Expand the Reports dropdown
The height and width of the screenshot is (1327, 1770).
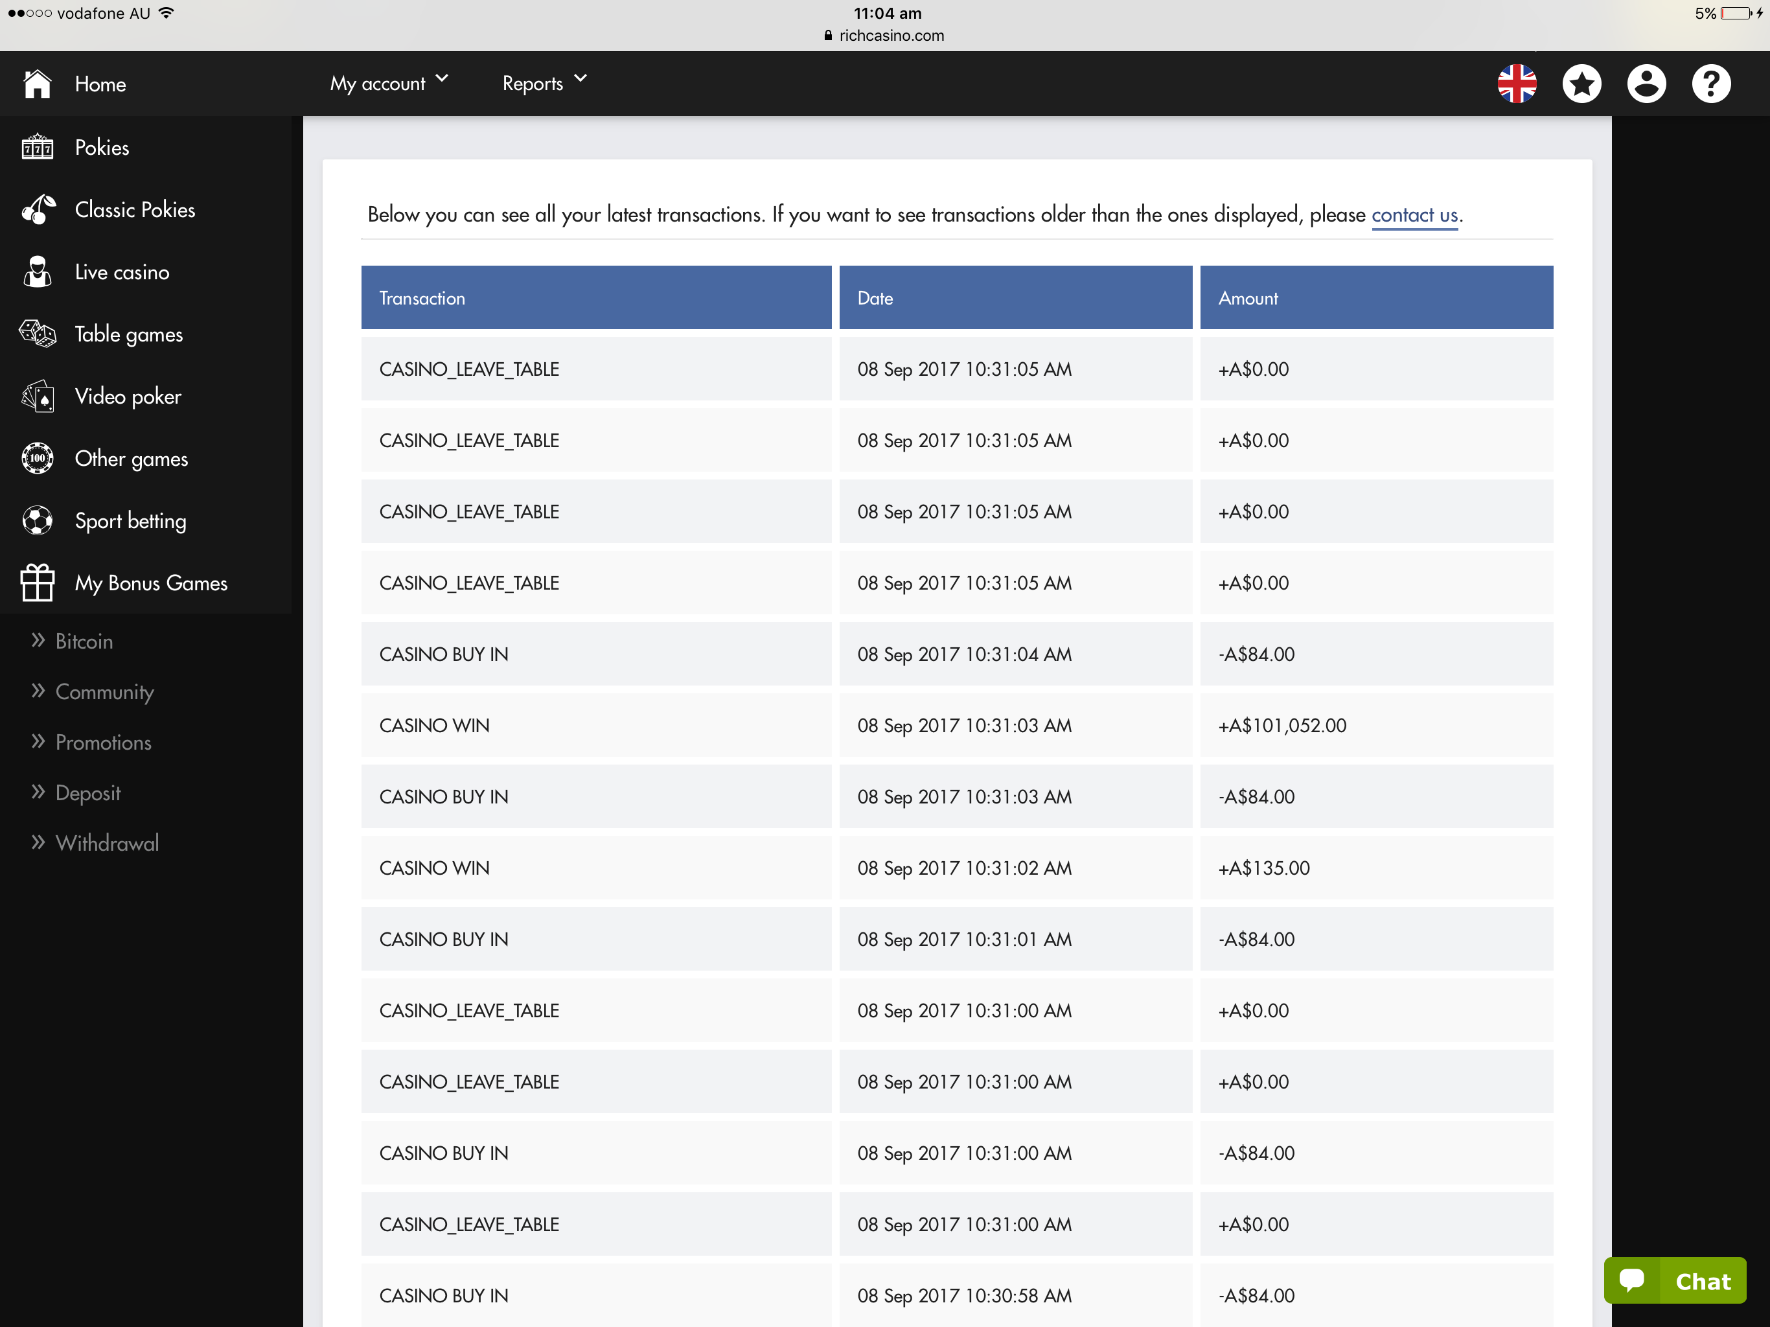(544, 83)
